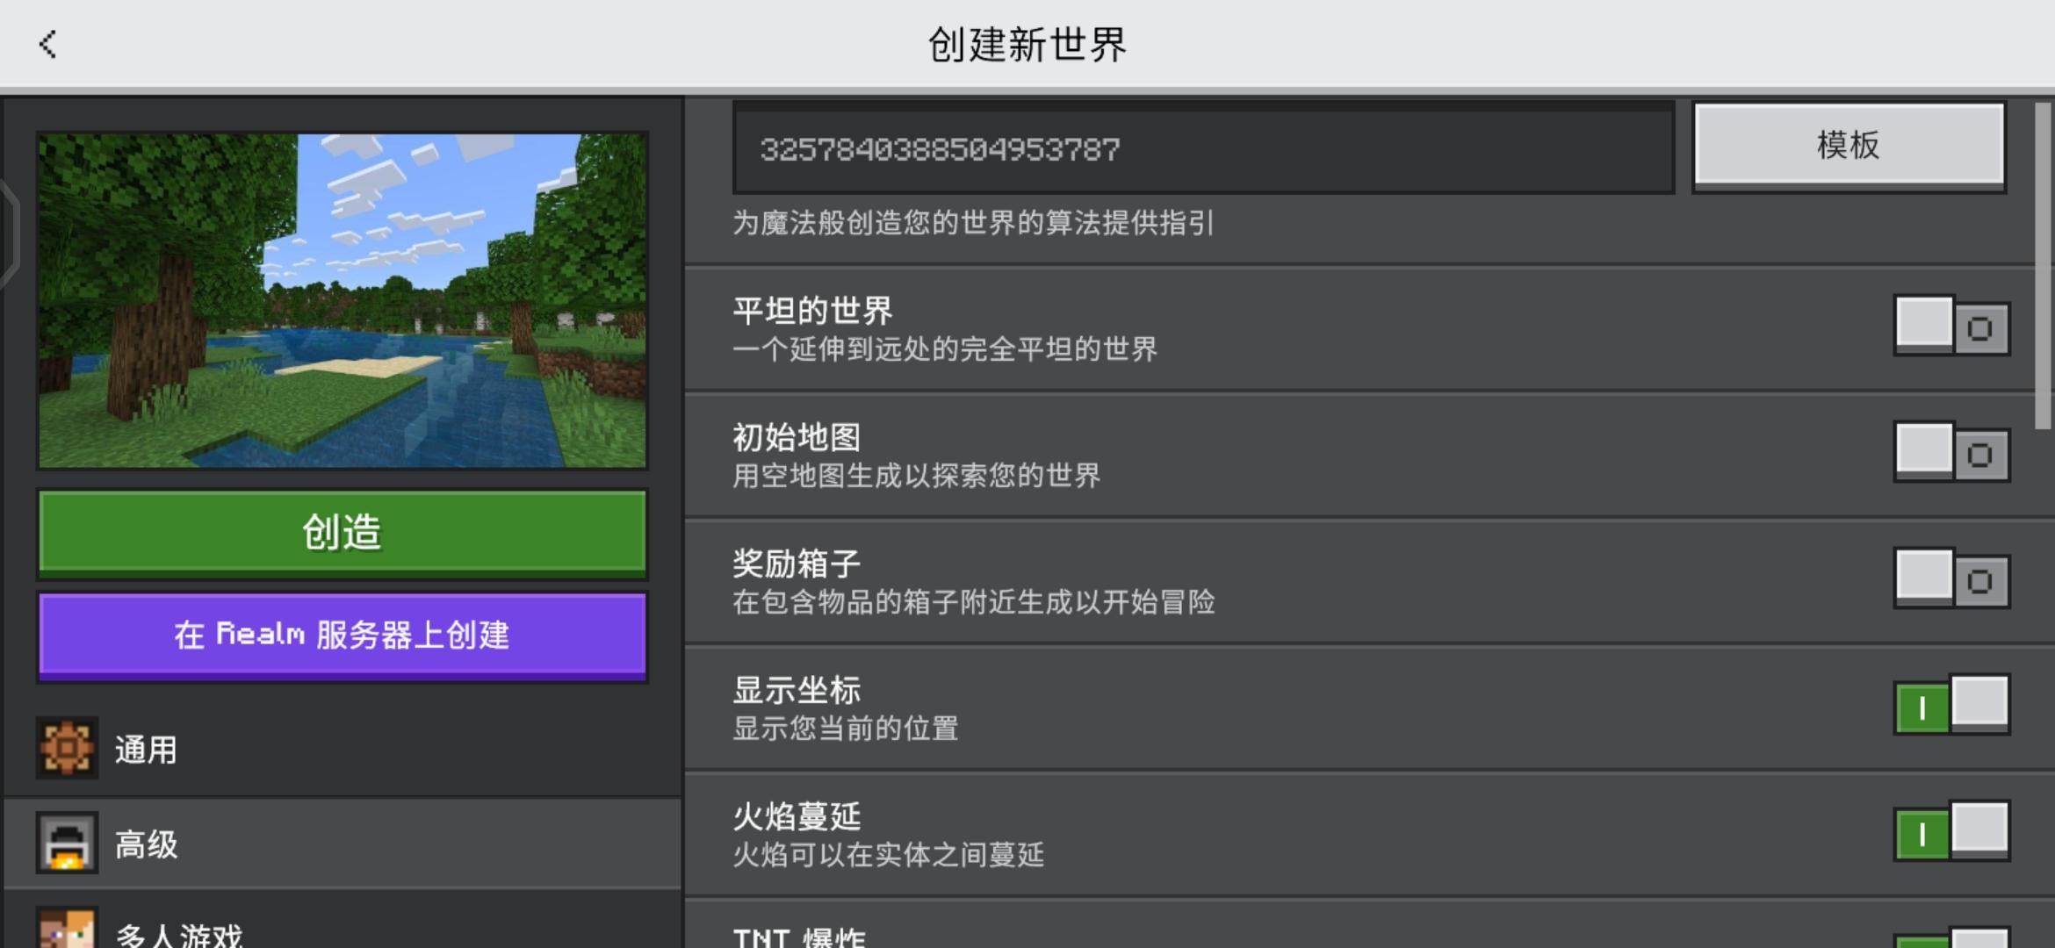Screen dimensions: 2055x948
Task: Click the description 火焰可以在实体之间蔓延
Action: click(888, 855)
